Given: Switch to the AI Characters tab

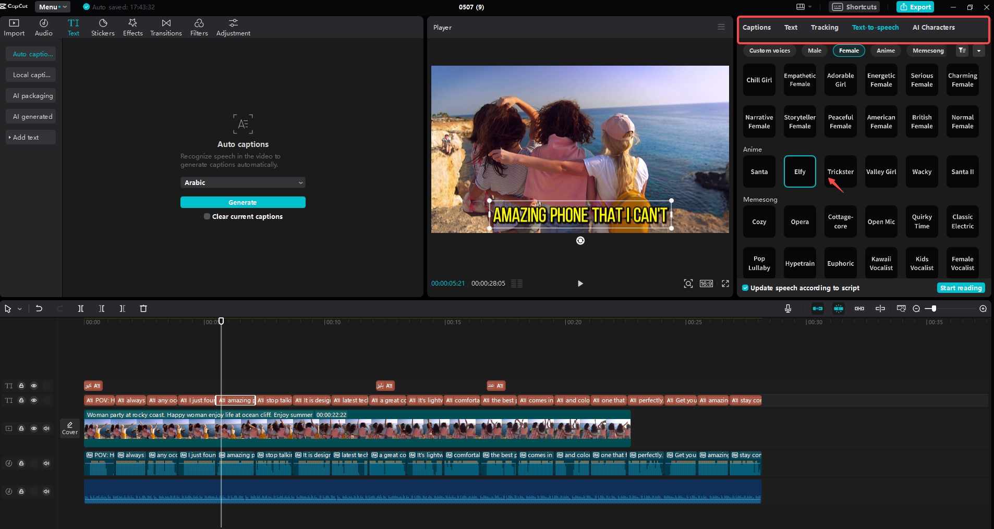Looking at the screenshot, I should pyautogui.click(x=934, y=28).
